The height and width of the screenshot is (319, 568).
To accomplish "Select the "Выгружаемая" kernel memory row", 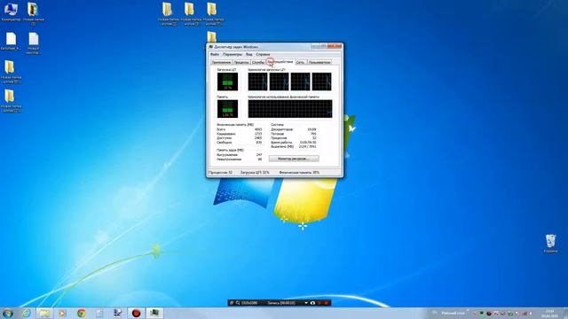I will pos(239,154).
